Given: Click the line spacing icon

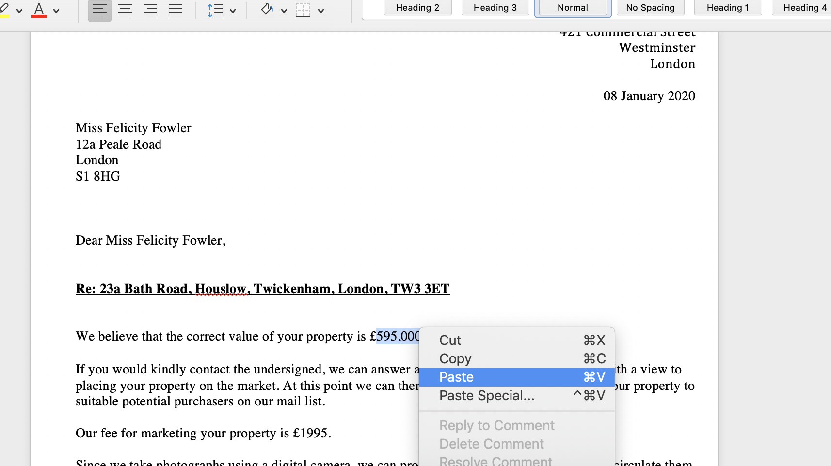Looking at the screenshot, I should pyautogui.click(x=215, y=10).
